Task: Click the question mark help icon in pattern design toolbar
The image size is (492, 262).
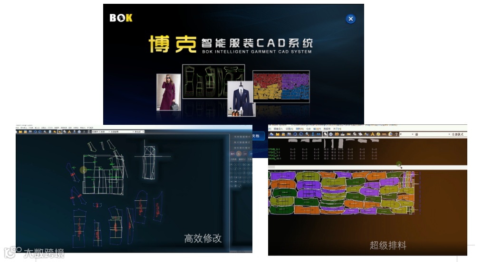Action: (x=84, y=131)
